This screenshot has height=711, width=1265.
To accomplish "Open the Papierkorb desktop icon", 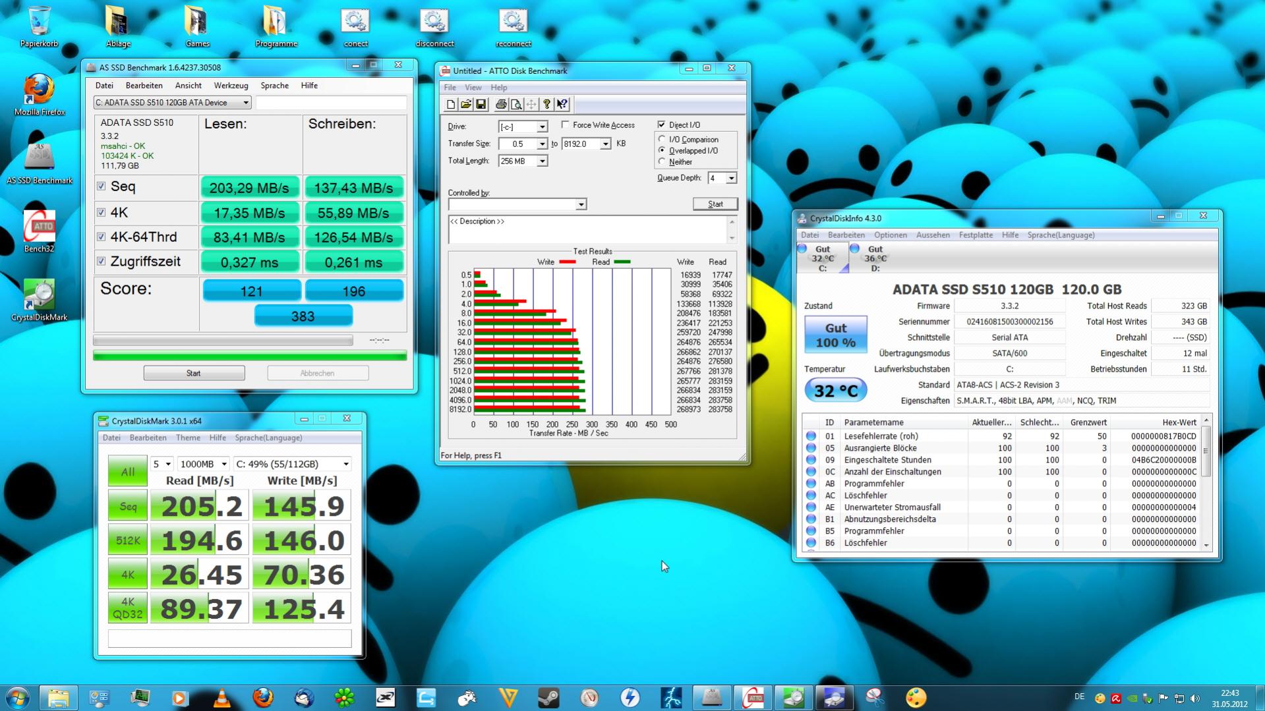I will (x=39, y=27).
